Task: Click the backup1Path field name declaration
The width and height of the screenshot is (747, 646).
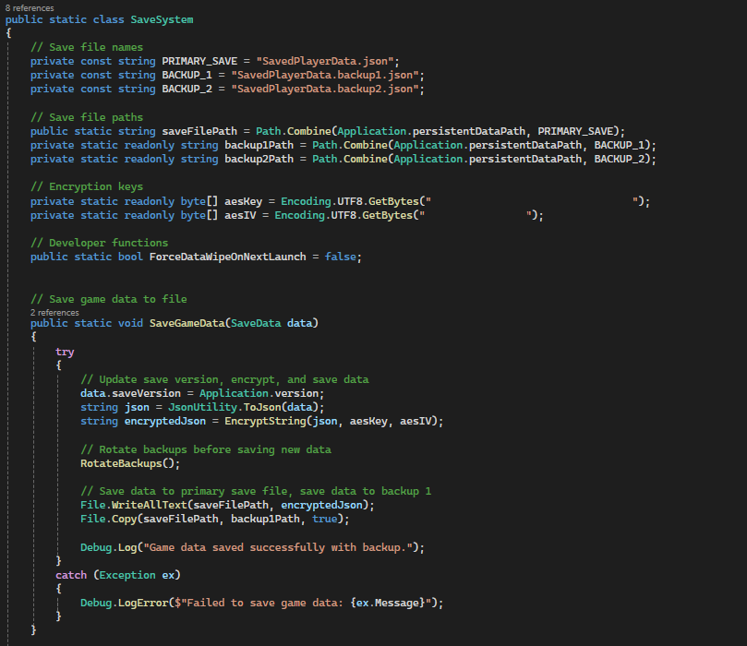Action: 259,145
